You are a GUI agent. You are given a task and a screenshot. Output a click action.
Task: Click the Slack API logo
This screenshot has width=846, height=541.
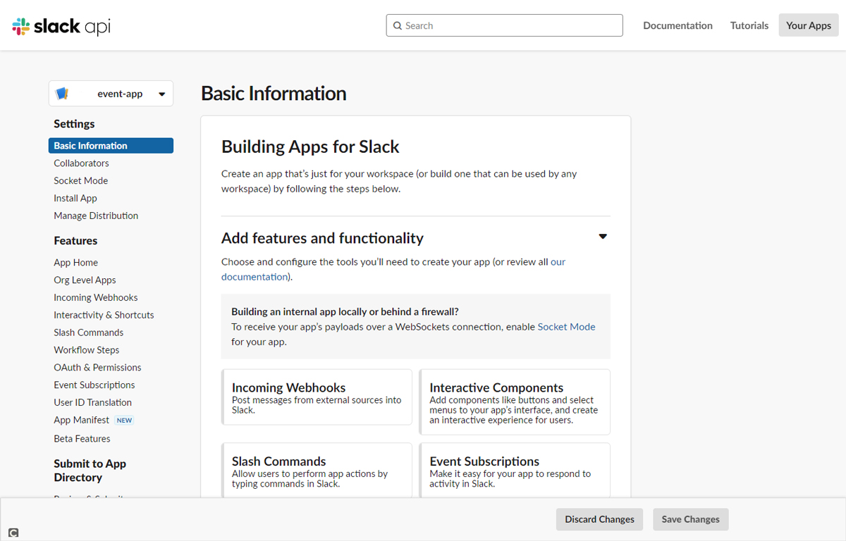click(61, 26)
